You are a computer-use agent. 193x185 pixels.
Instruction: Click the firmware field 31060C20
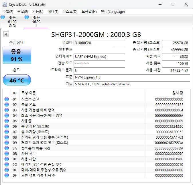pyautogui.click(x=99, y=43)
